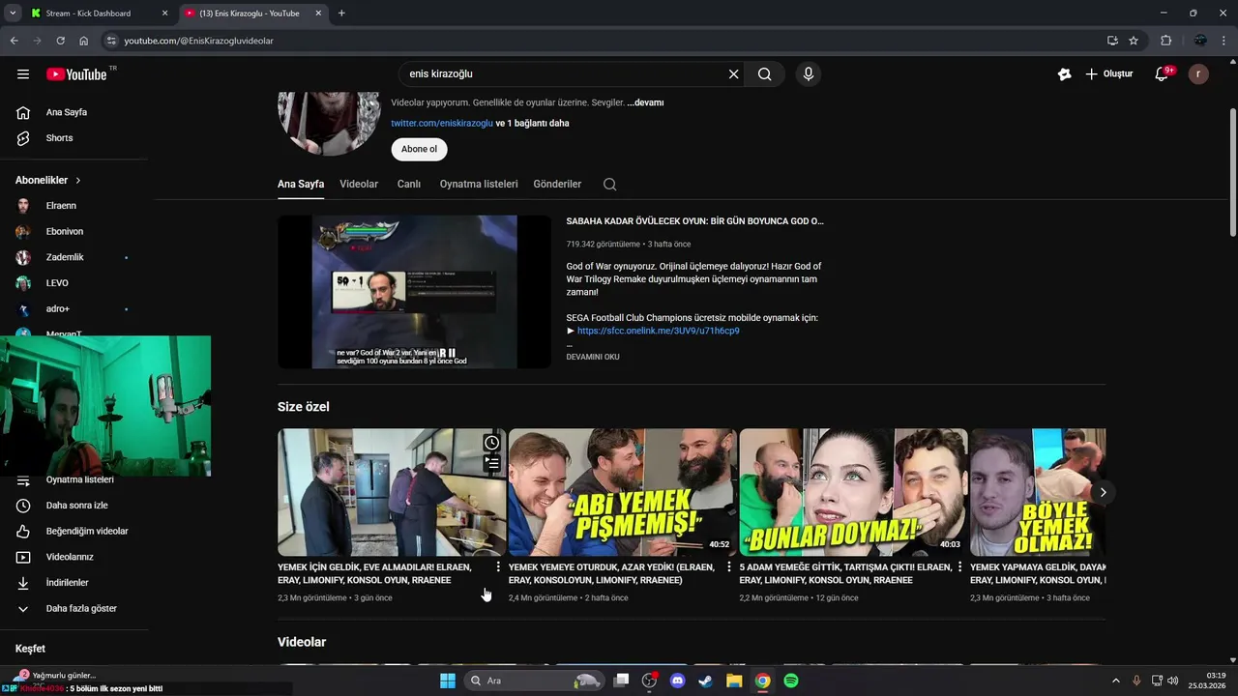Start voice search with the microphone icon
Viewport: 1238px width, 696px height.
coord(809,74)
